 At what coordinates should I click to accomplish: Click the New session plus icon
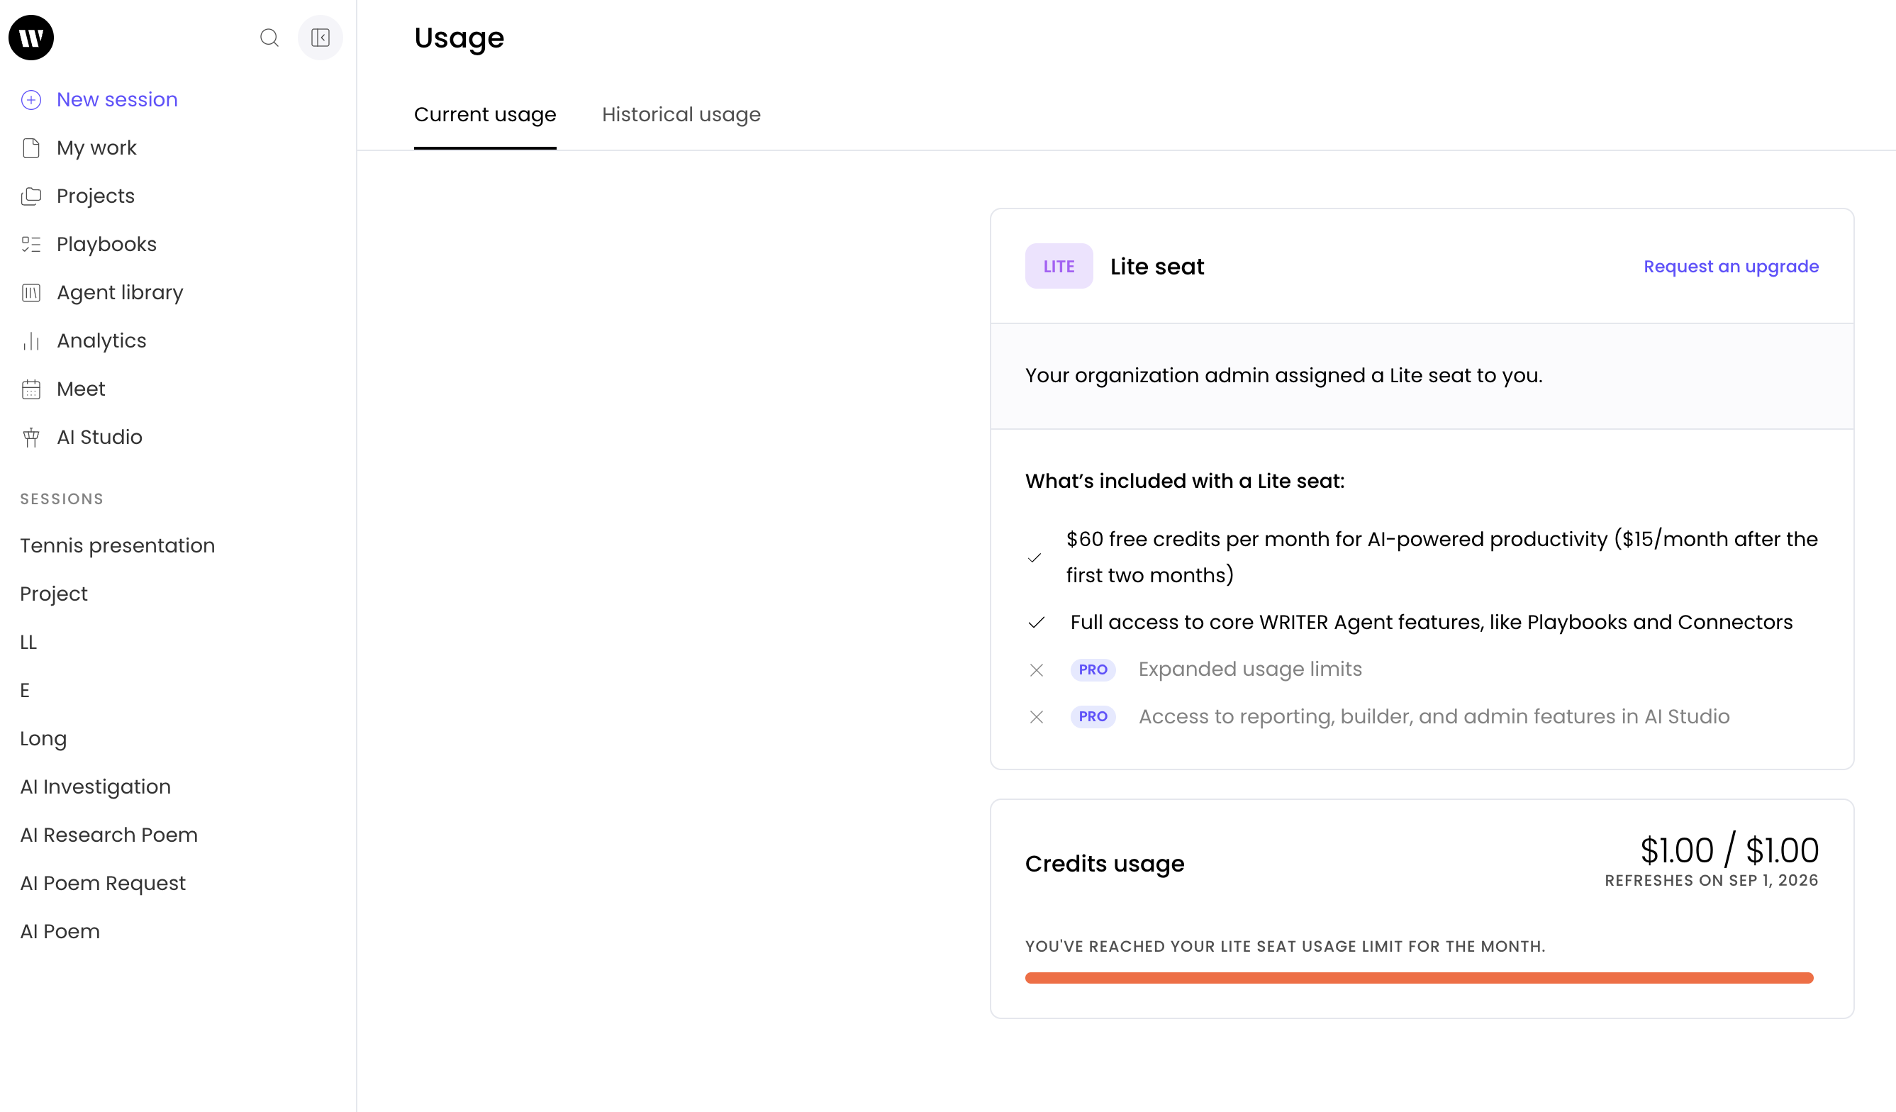(31, 100)
